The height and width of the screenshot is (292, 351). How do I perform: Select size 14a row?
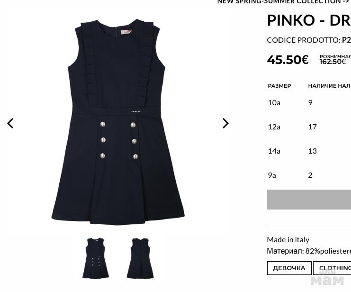[x=309, y=151]
